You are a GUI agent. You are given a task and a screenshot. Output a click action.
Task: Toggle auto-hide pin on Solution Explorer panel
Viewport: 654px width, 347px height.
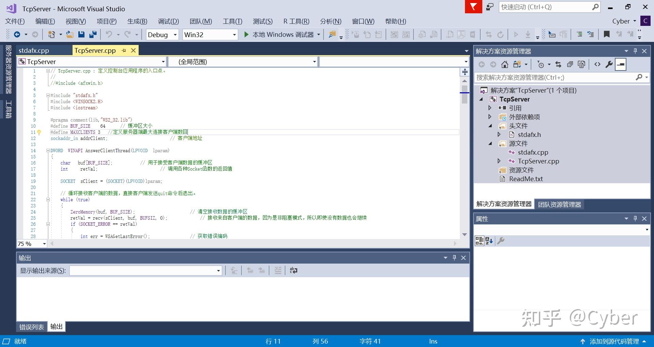point(635,51)
